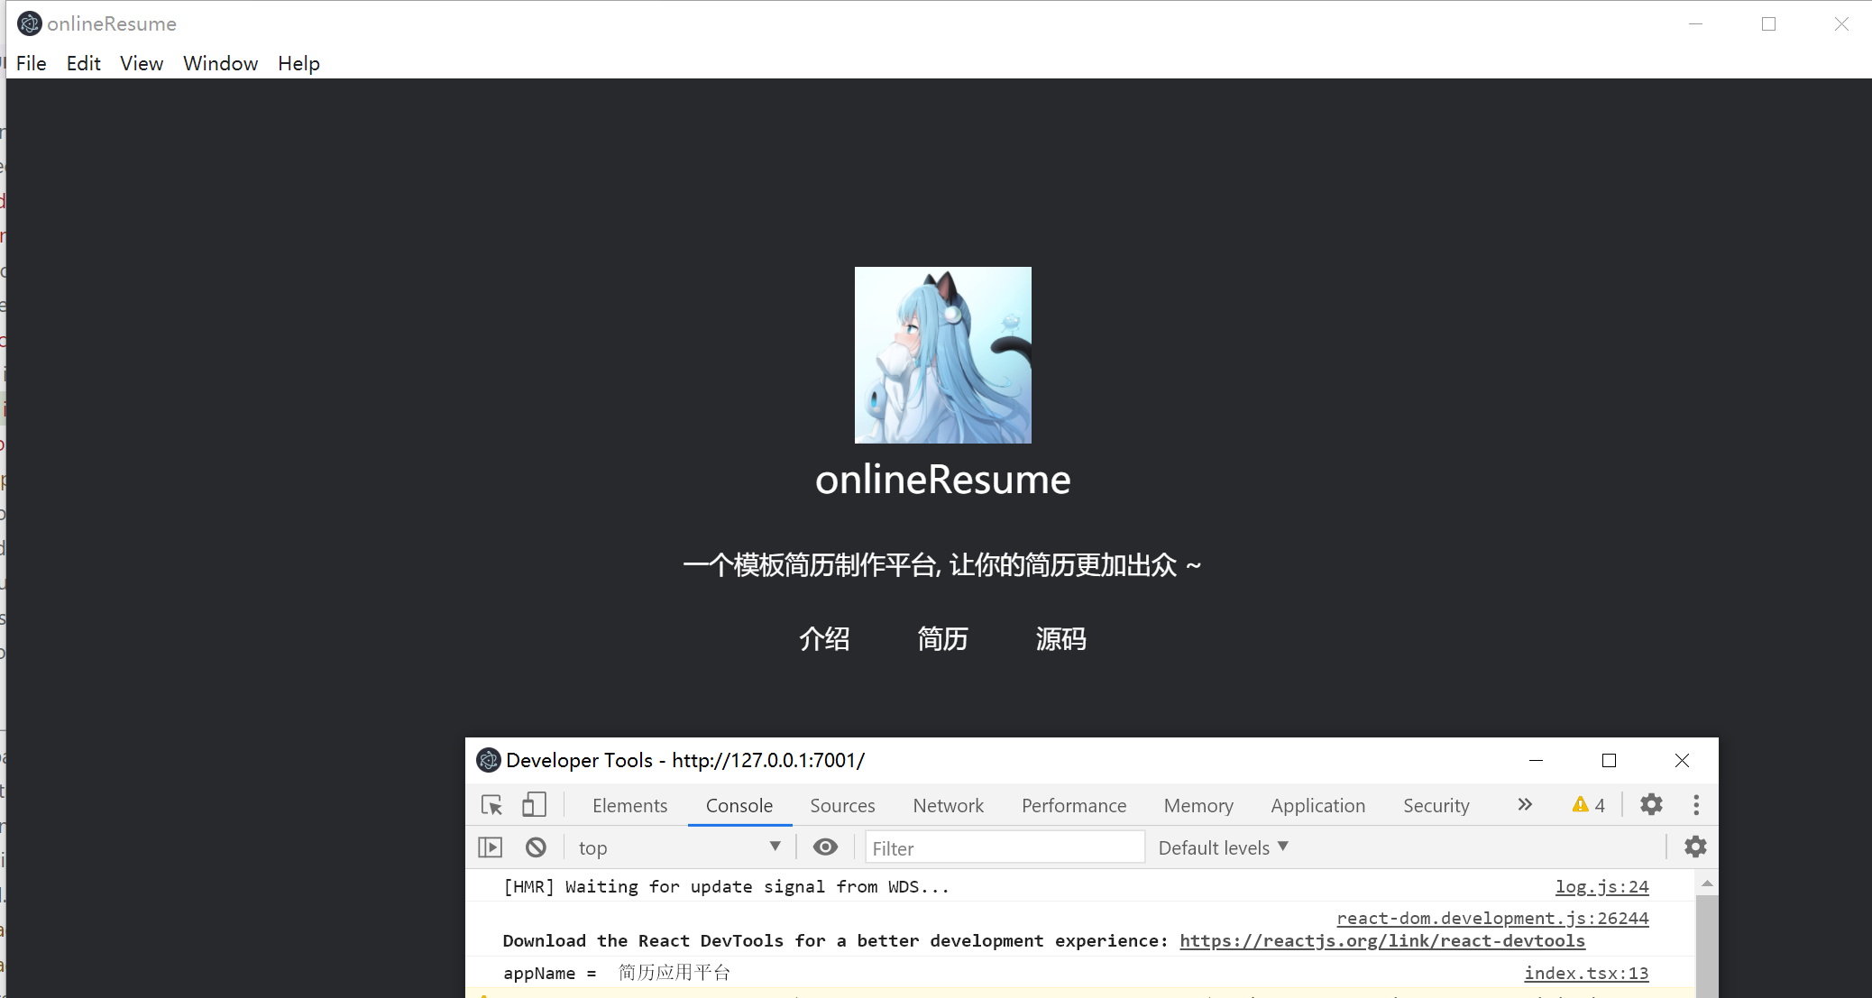The image size is (1872, 998).
Task: Open the View menu
Action: [x=141, y=63]
